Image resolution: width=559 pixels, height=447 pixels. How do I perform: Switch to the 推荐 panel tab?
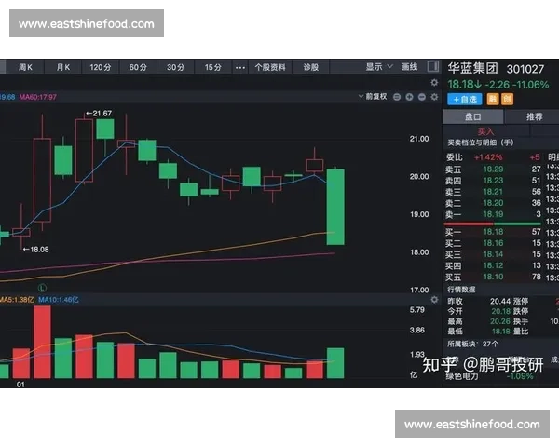534,116
